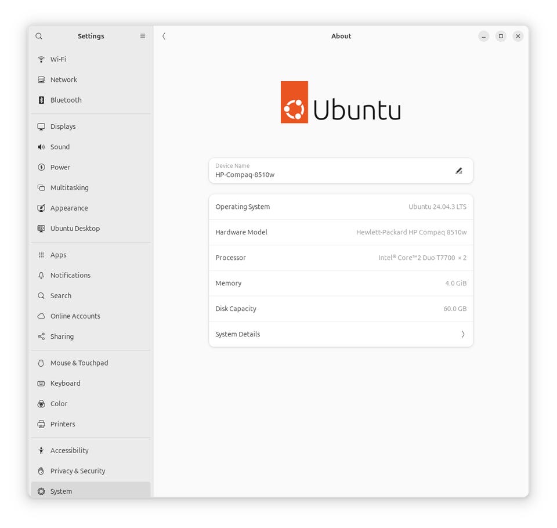Click the Color wheel icon
This screenshot has height=528, width=557.
[x=41, y=404]
